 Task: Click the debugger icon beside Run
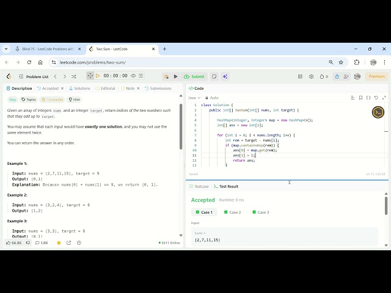coord(166,76)
